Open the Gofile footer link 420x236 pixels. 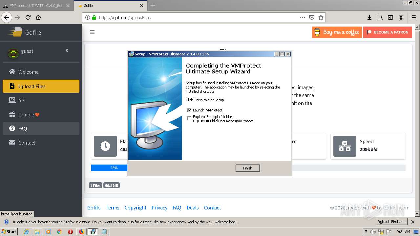coord(94,207)
